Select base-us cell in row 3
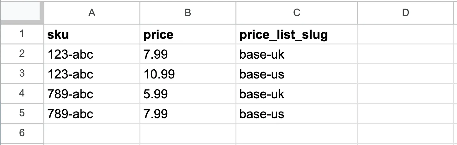This screenshot has width=457, height=145. tap(297, 74)
